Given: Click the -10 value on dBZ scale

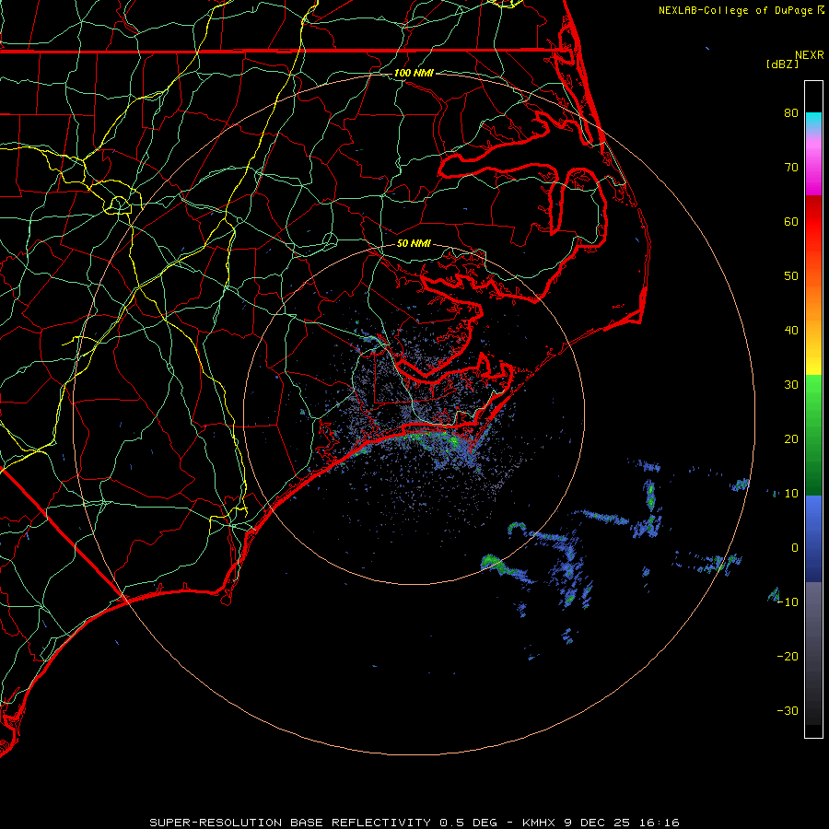Looking at the screenshot, I should click(x=788, y=602).
